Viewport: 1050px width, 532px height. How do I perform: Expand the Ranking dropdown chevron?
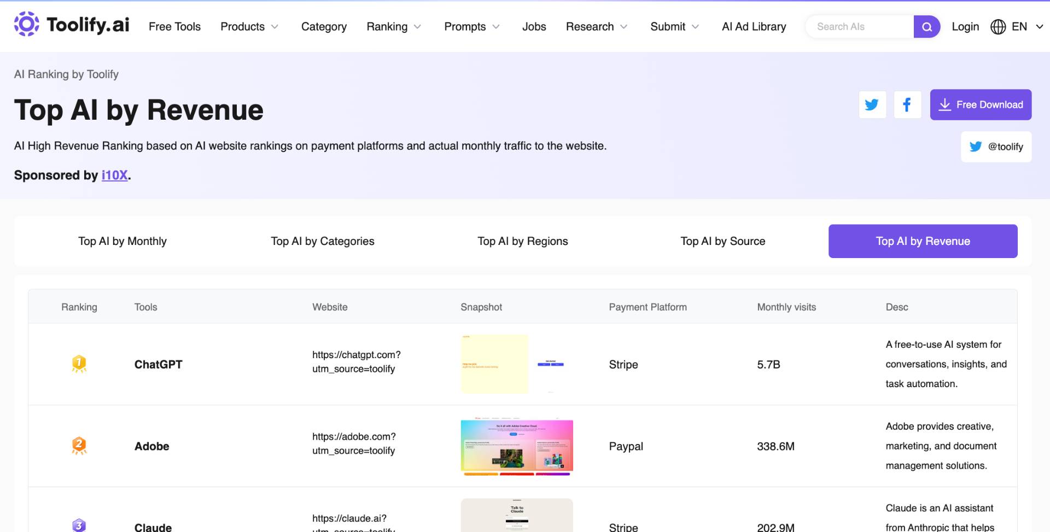click(417, 27)
